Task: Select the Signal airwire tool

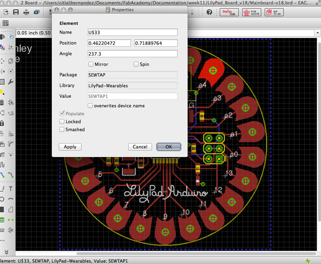Action: (11, 220)
